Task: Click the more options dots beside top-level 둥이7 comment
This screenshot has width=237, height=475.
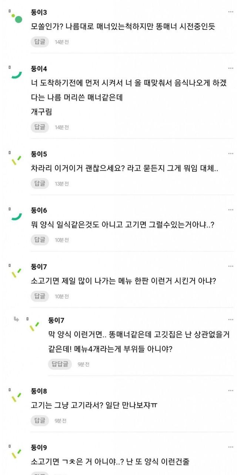Action: (231, 266)
